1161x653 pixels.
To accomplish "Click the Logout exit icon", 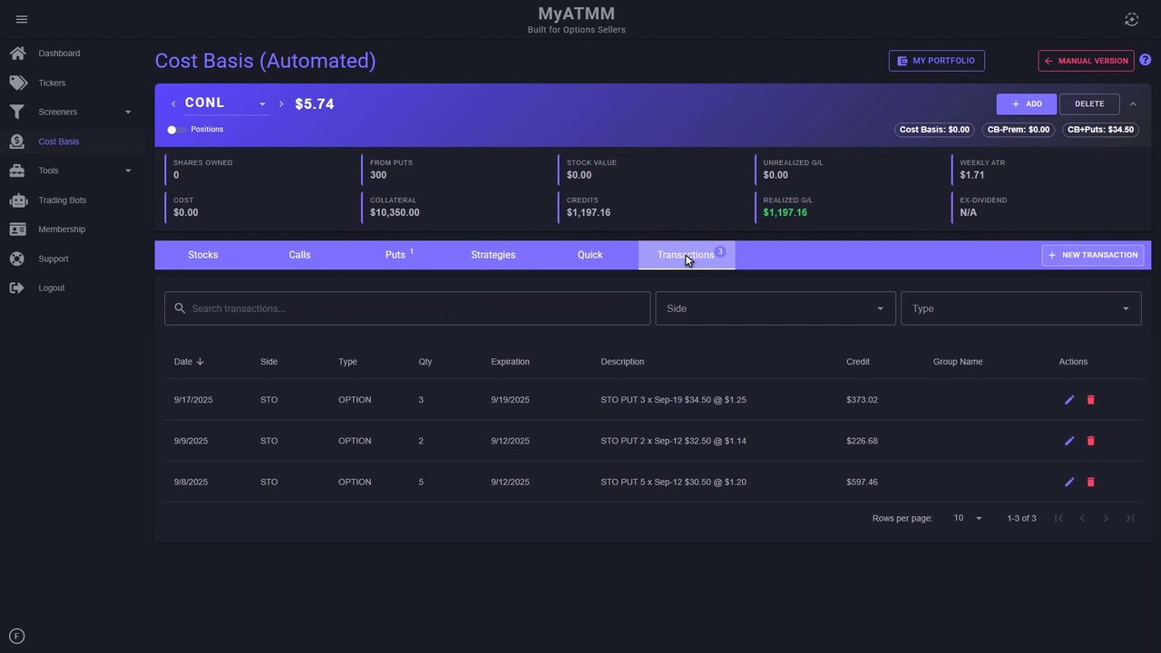I will point(17,288).
